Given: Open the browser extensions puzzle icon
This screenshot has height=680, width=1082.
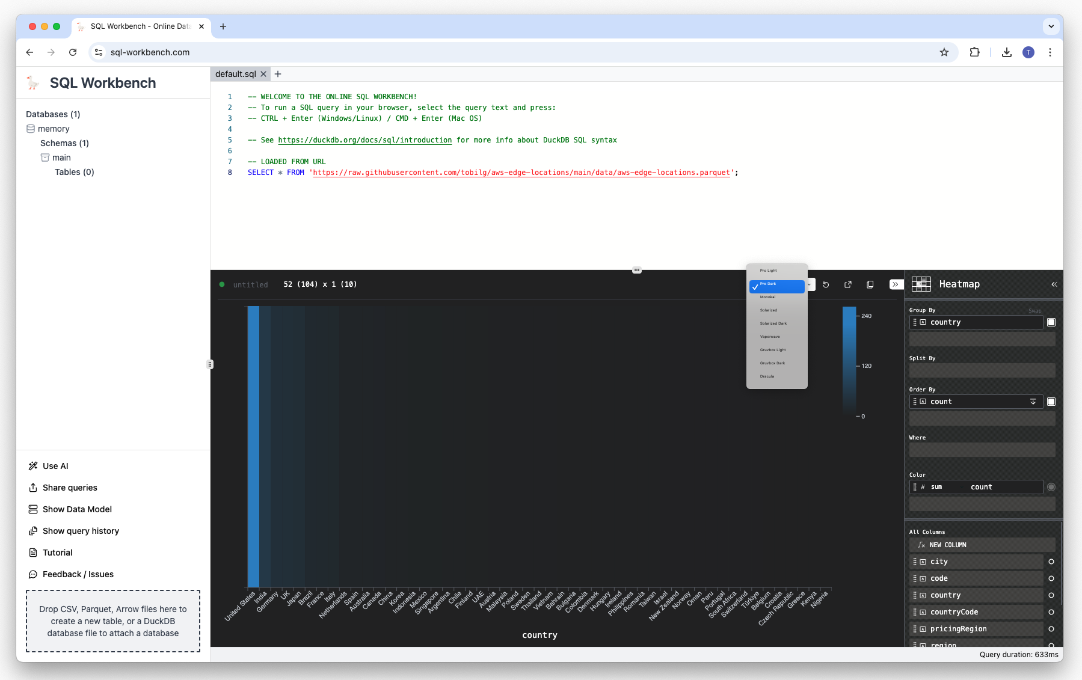Looking at the screenshot, I should (975, 52).
